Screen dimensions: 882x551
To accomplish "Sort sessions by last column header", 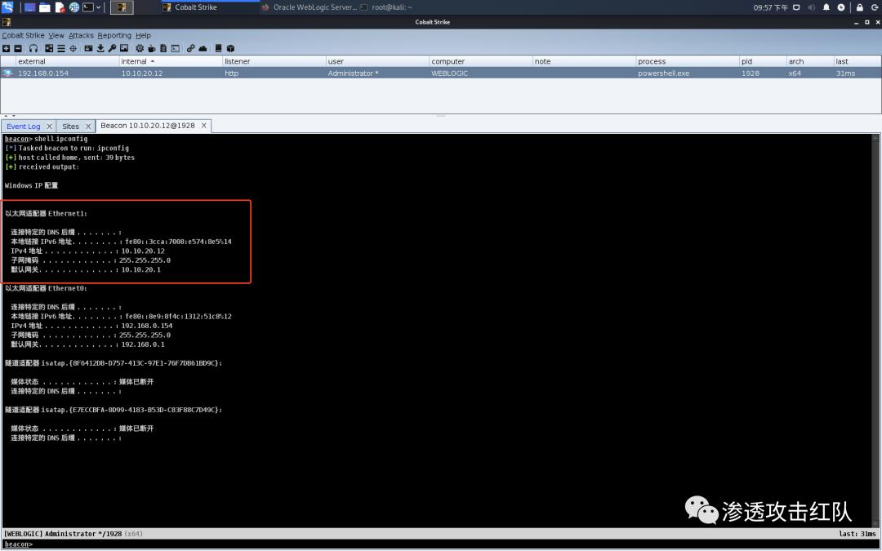I will [857, 61].
